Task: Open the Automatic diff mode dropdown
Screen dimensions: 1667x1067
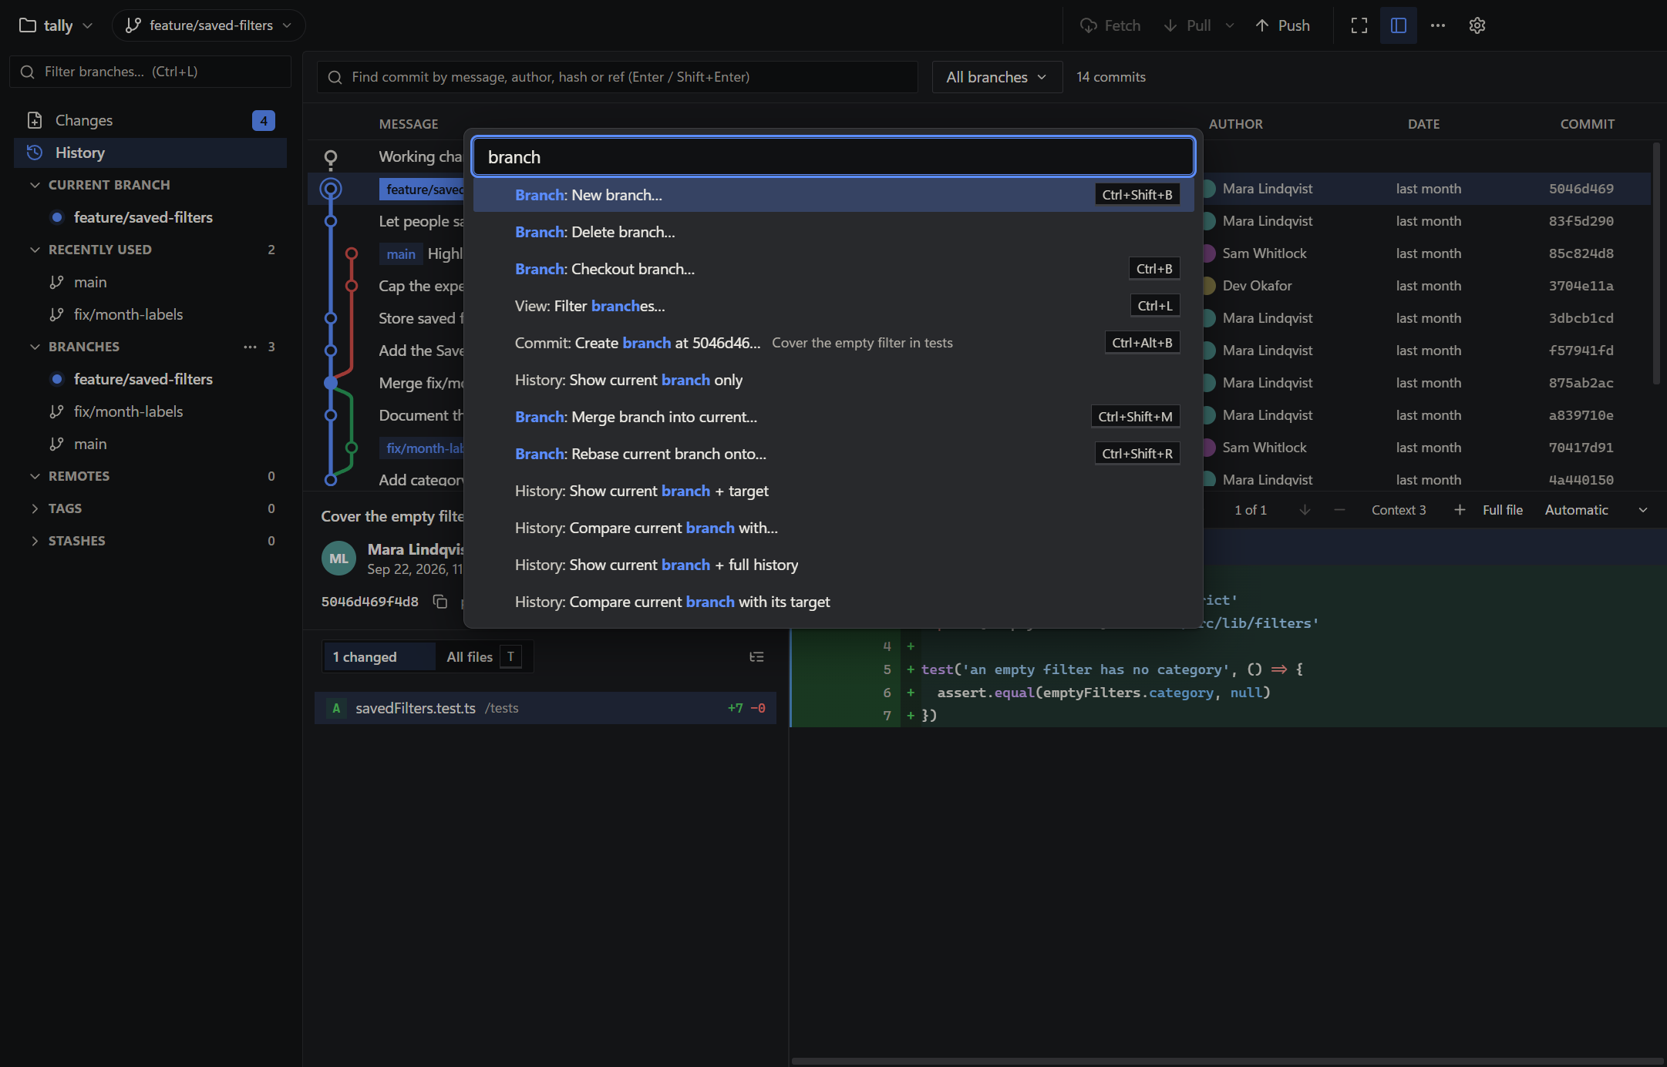Action: [x=1595, y=510]
